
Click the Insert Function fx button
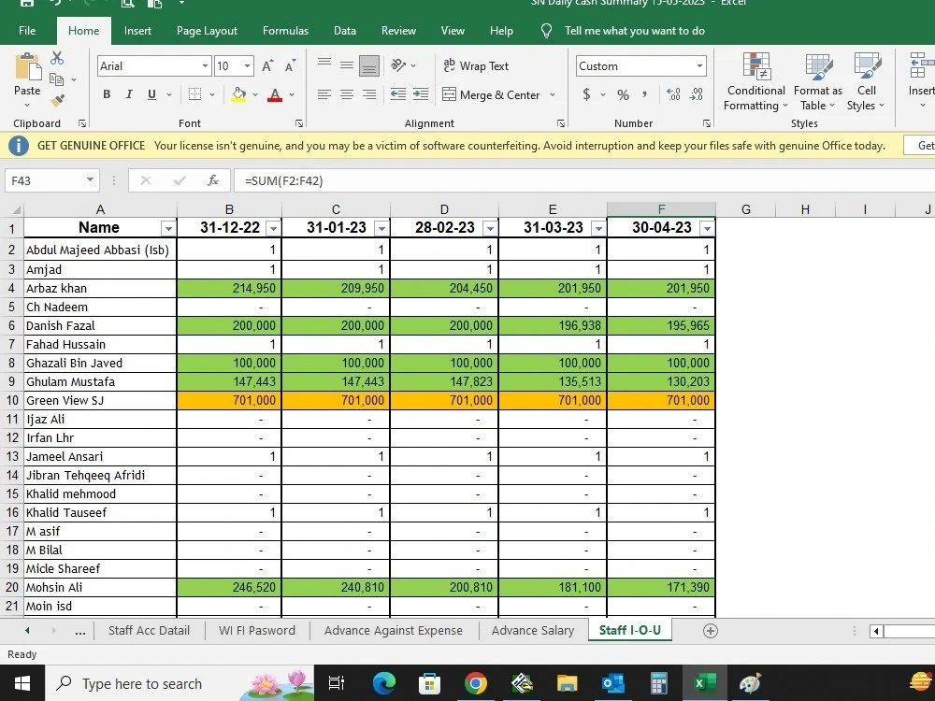click(x=213, y=179)
